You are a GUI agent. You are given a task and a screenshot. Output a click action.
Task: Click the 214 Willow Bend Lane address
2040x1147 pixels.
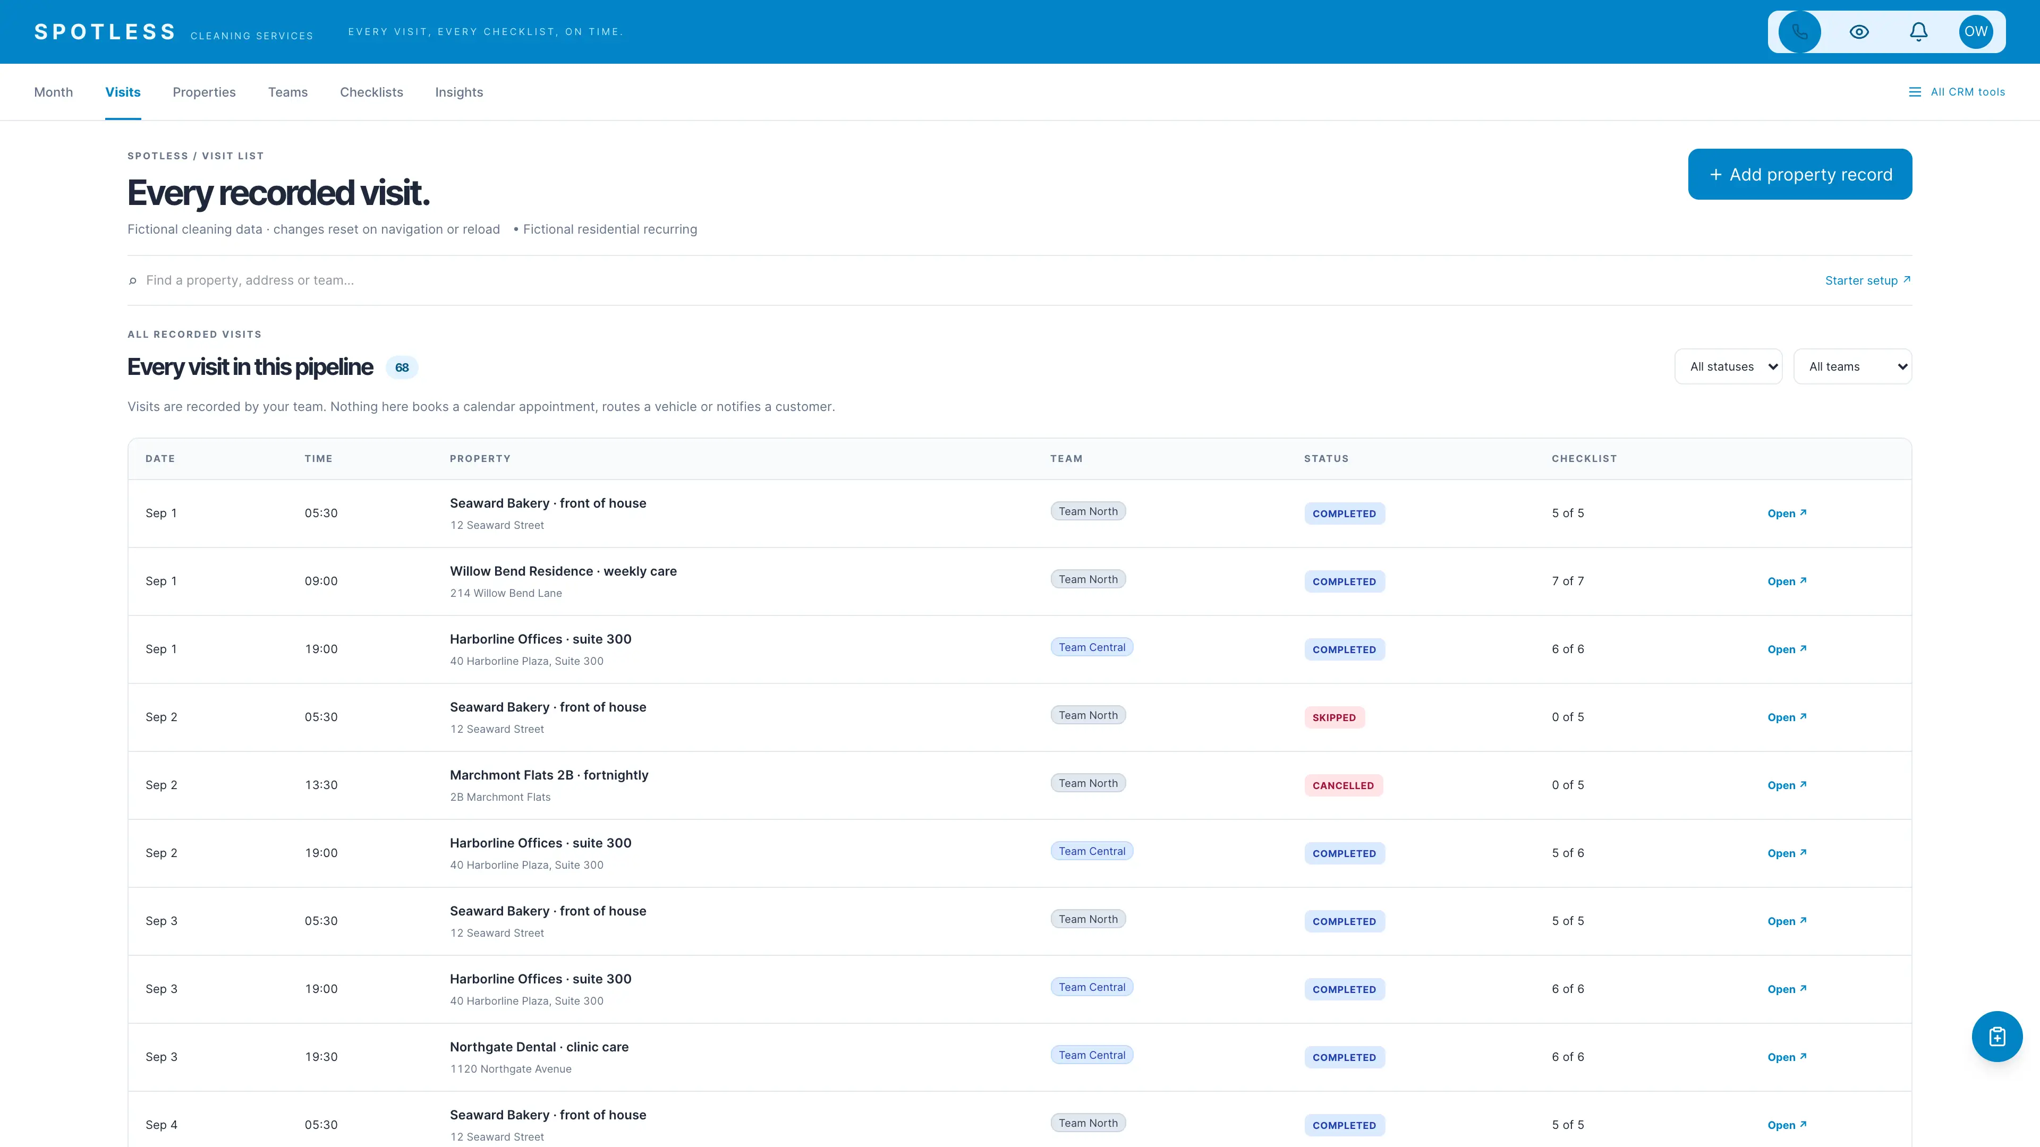[506, 593]
